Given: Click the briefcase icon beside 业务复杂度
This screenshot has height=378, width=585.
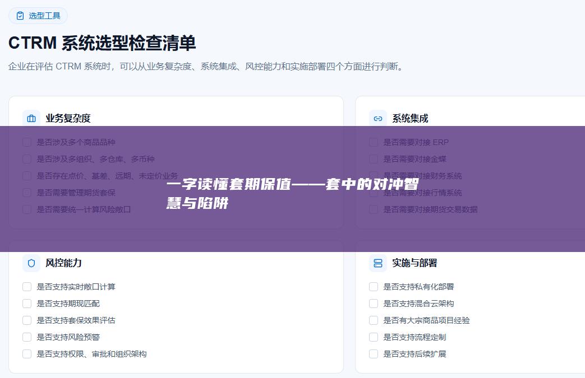Looking at the screenshot, I should [x=31, y=118].
